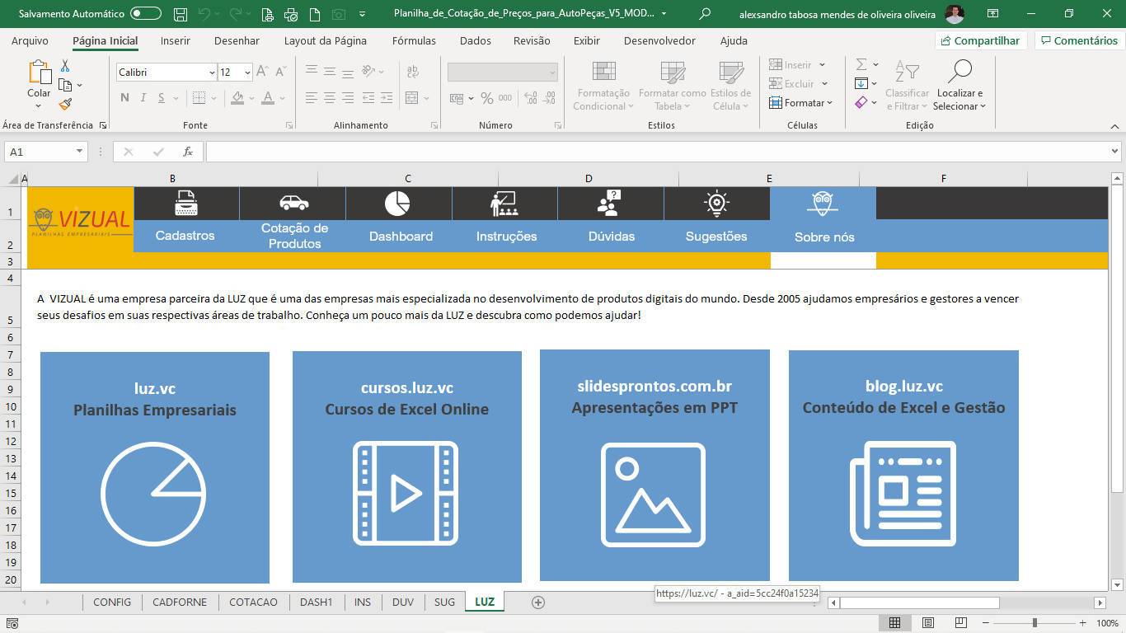The image size is (1126, 633).
Task: Open the Fórmulas ribbon tab
Action: pyautogui.click(x=414, y=40)
